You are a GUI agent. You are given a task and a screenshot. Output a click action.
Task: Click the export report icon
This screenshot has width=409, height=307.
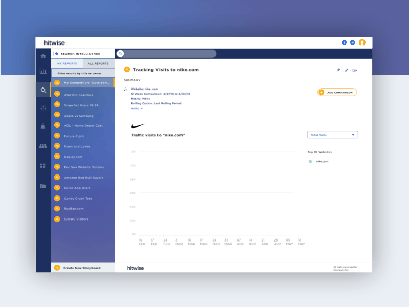click(355, 70)
